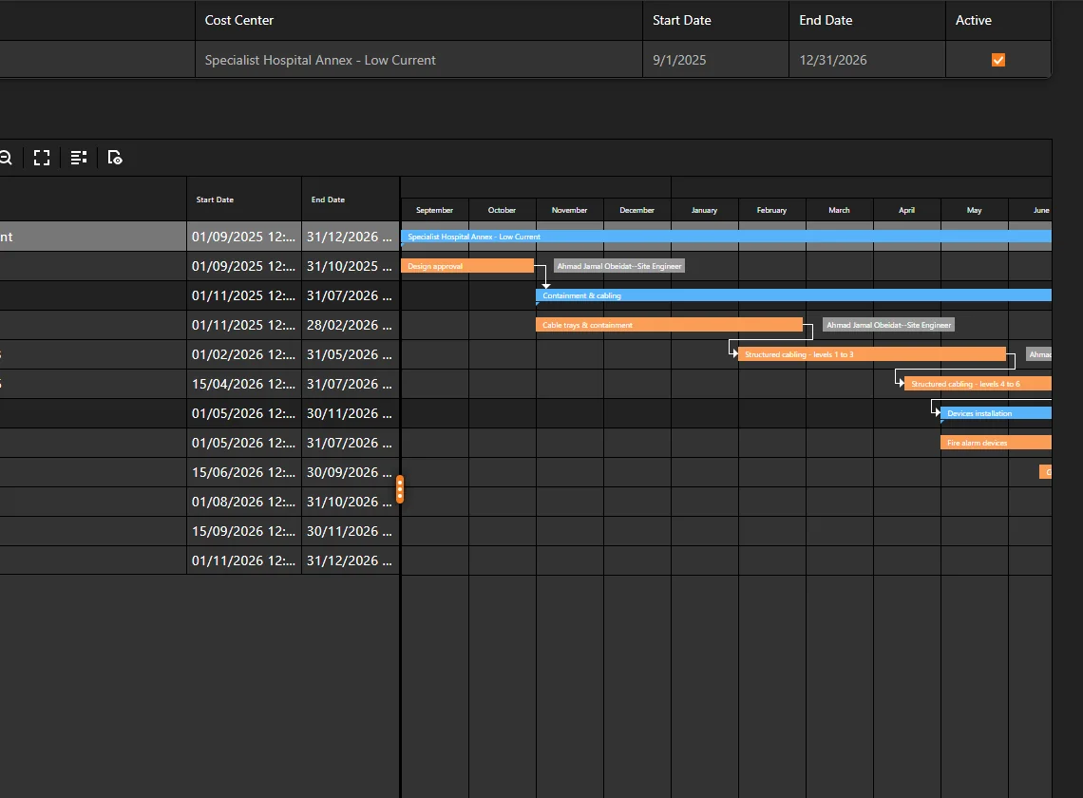
Task: Open the task list layout icon
Action: point(79,159)
